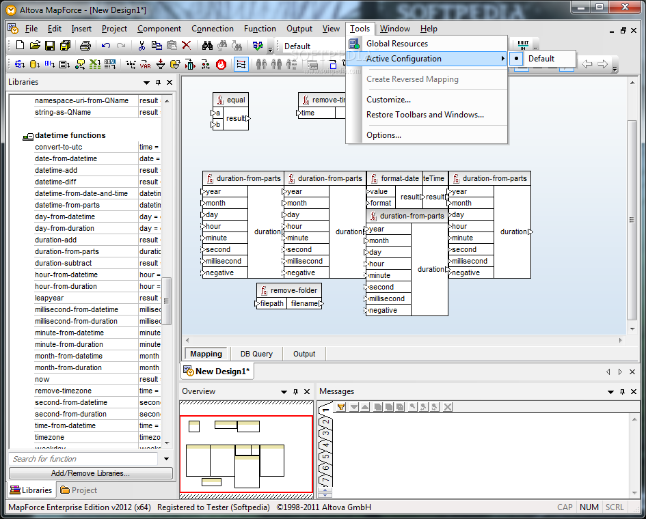Click the New Design1* document tab
Image resolution: width=646 pixels, height=519 pixels.
pos(217,371)
